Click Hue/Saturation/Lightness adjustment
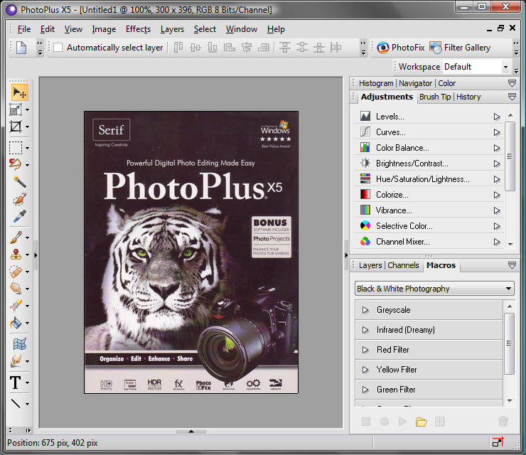The height and width of the screenshot is (455, 526). [429, 179]
